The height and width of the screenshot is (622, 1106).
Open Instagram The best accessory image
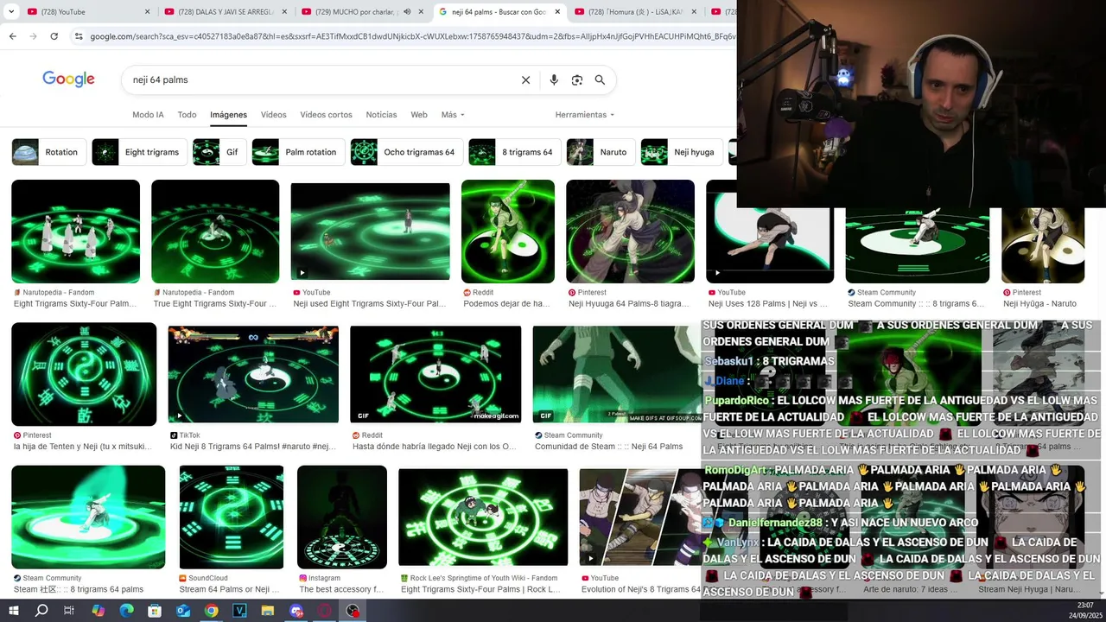342,517
